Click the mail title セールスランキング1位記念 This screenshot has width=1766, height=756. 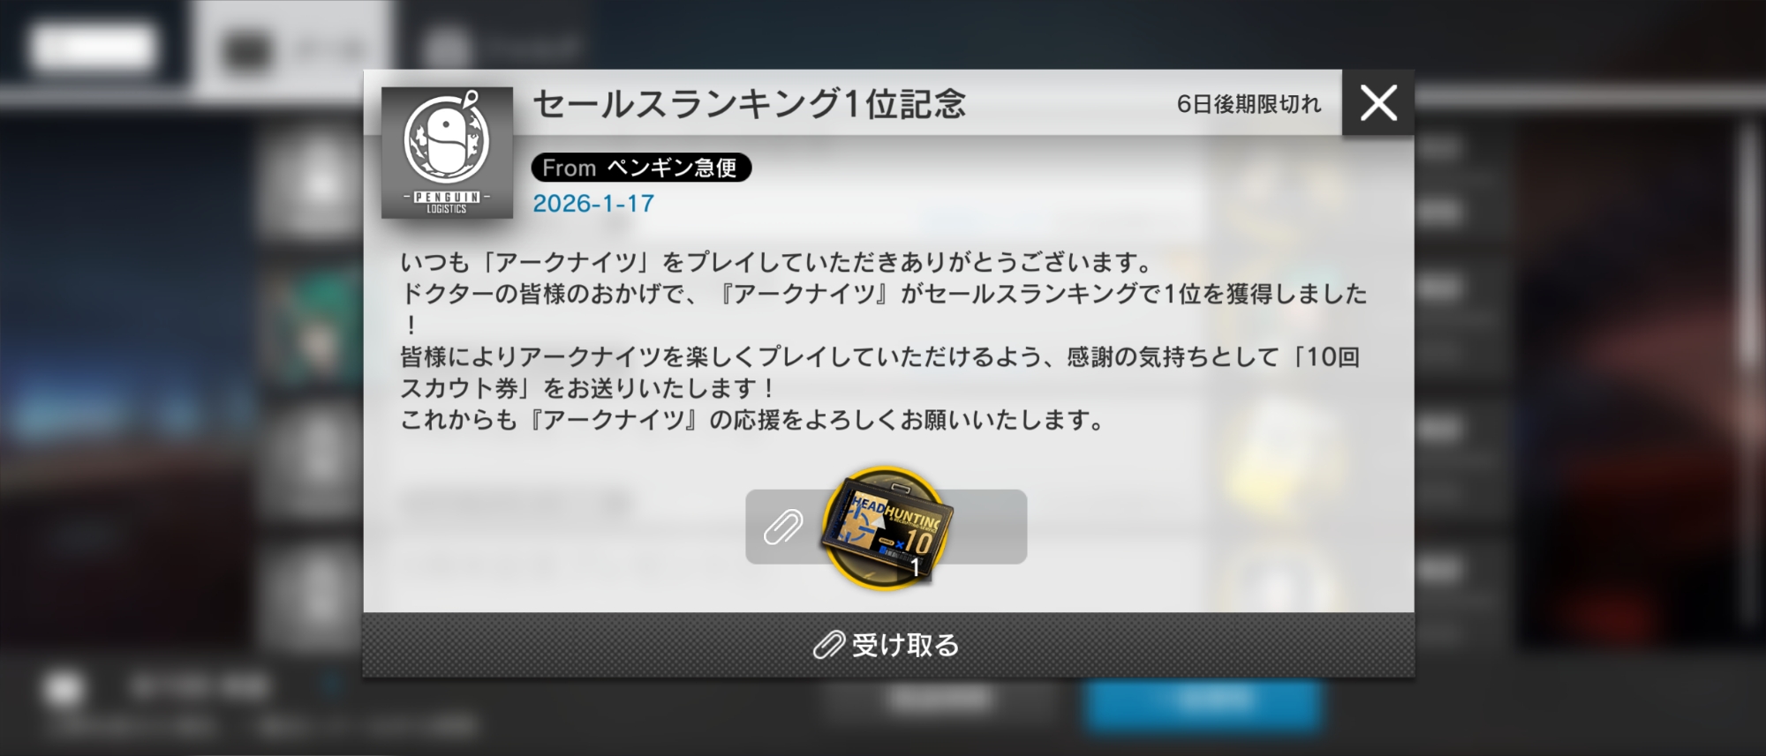750,104
